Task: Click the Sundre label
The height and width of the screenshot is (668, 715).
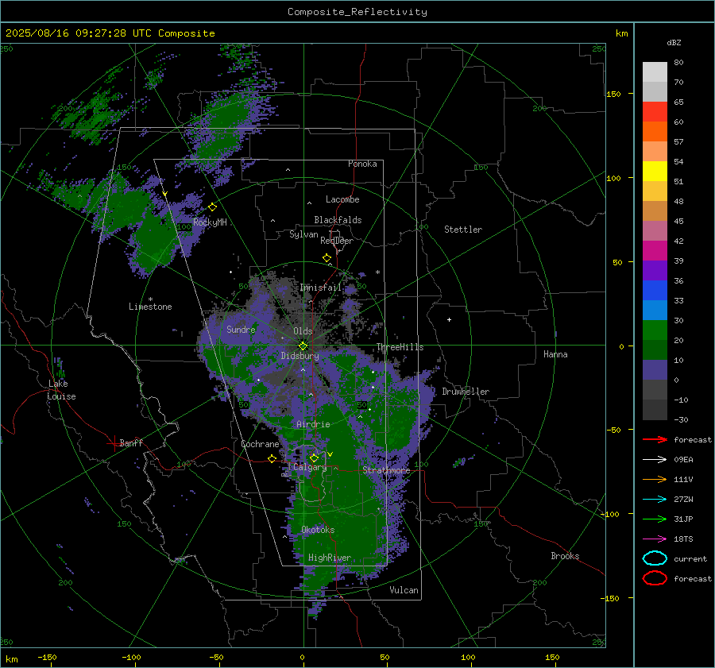Action: [241, 329]
